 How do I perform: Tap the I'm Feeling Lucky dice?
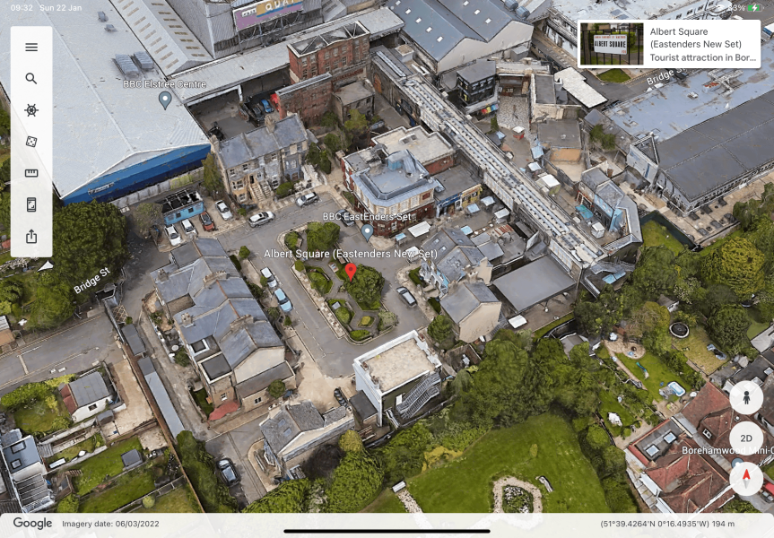click(31, 142)
